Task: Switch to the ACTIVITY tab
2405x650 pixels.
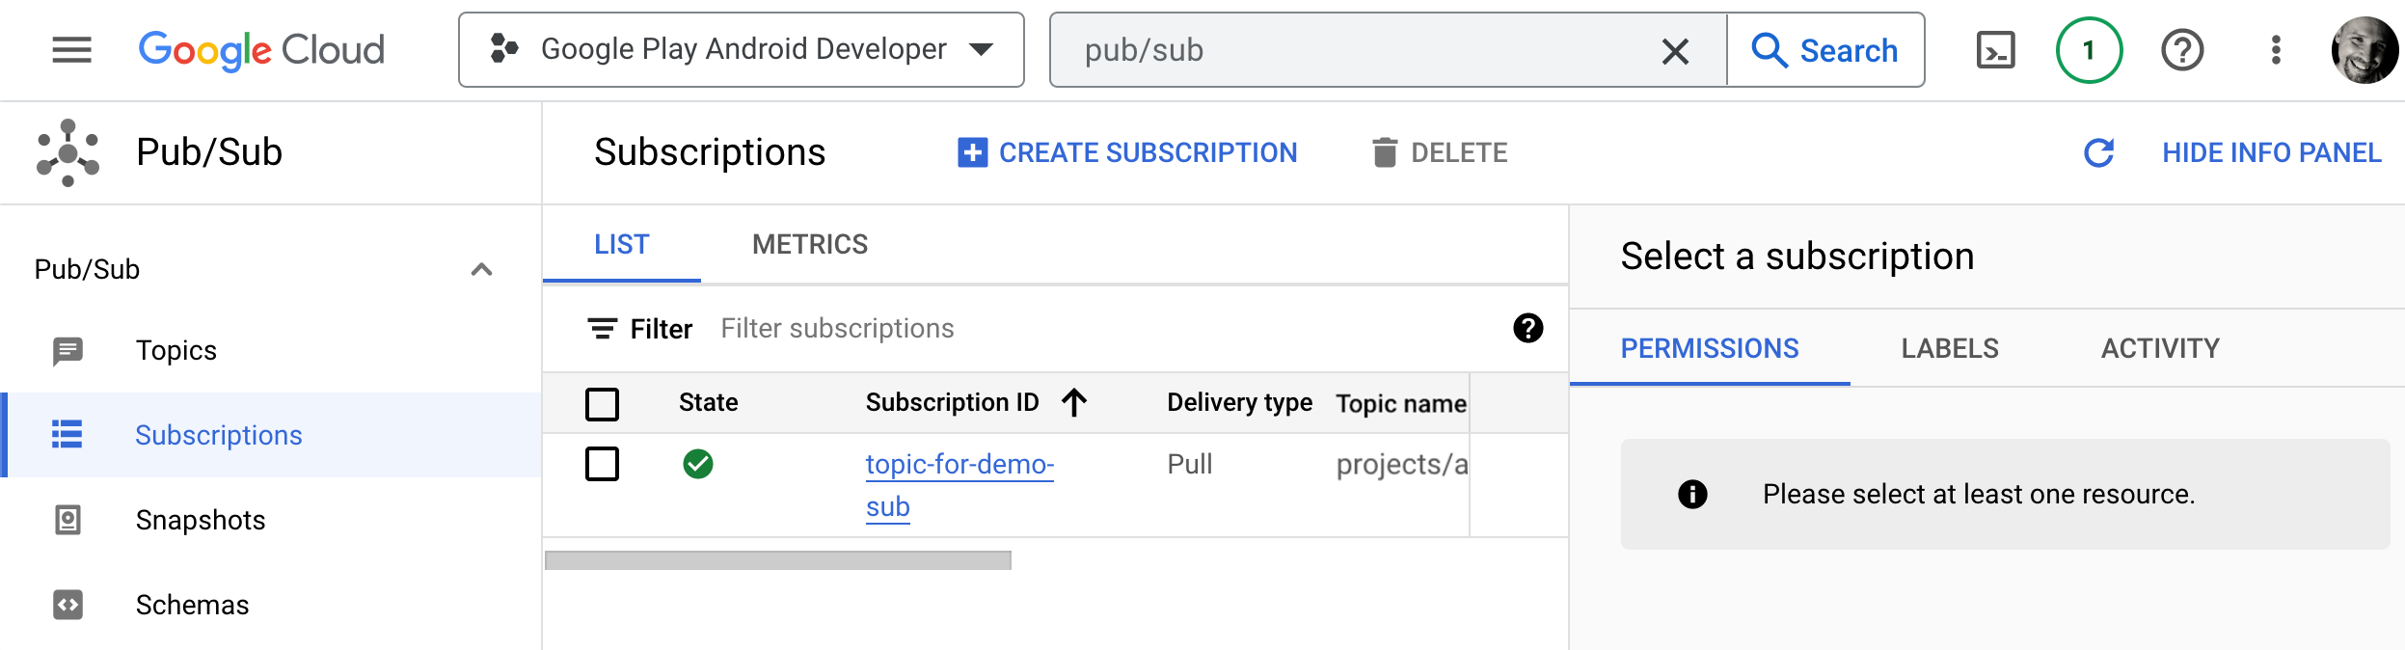Action: click(x=2160, y=348)
